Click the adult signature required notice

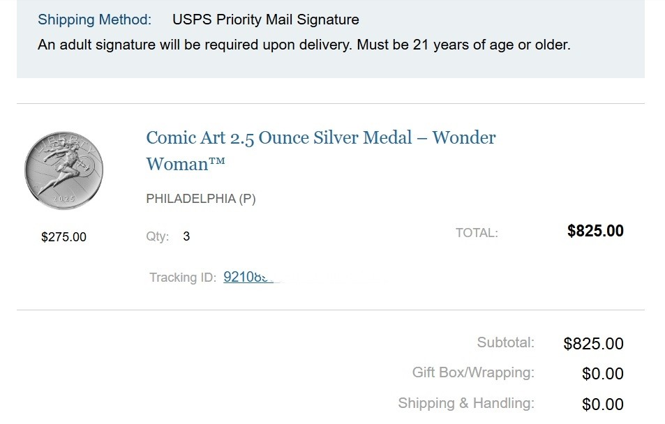tap(304, 45)
